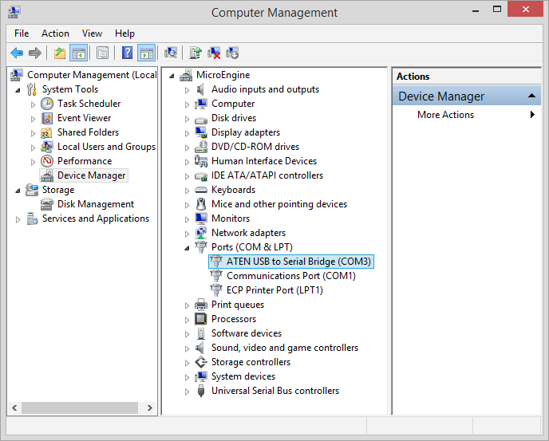Open the Action menu
549x441 pixels.
pyautogui.click(x=55, y=33)
